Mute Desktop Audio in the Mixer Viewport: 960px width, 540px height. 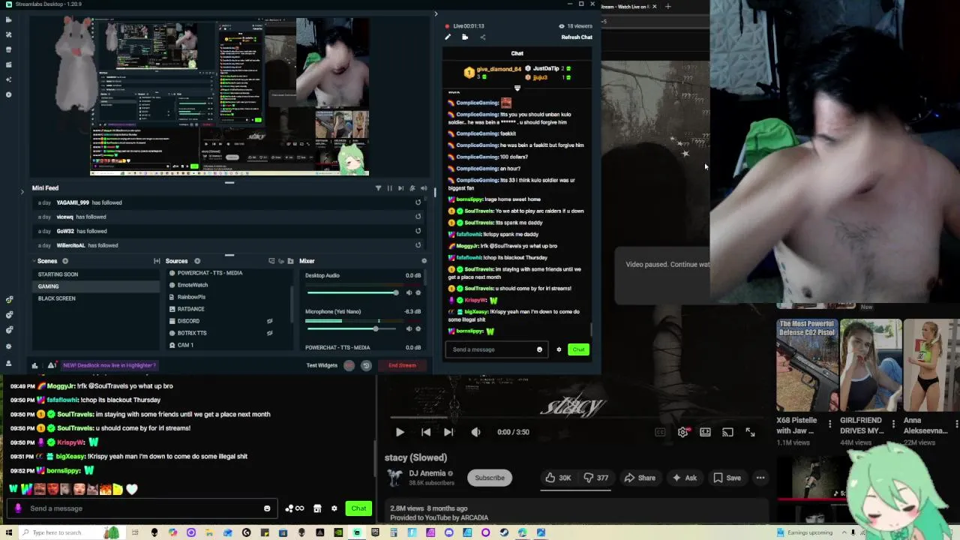[409, 292]
